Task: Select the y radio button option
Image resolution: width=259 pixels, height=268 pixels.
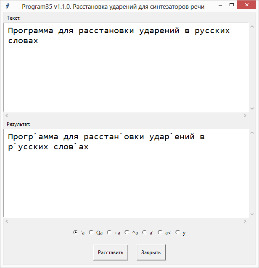Action: 178,232
